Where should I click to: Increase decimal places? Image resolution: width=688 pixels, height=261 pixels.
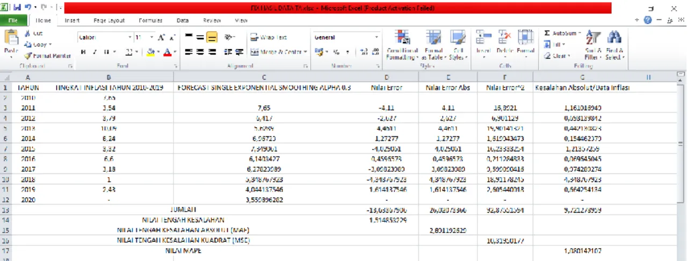coord(364,52)
